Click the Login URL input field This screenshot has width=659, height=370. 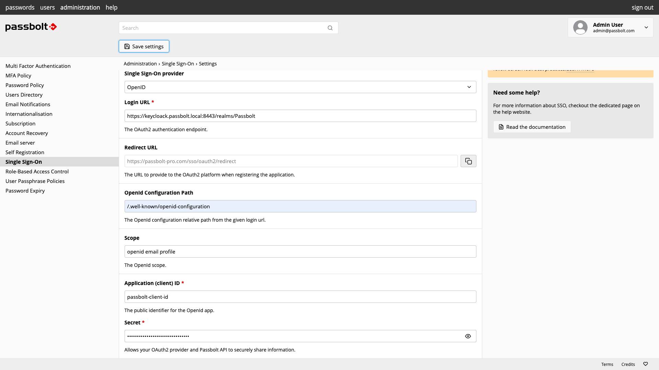[x=300, y=116]
